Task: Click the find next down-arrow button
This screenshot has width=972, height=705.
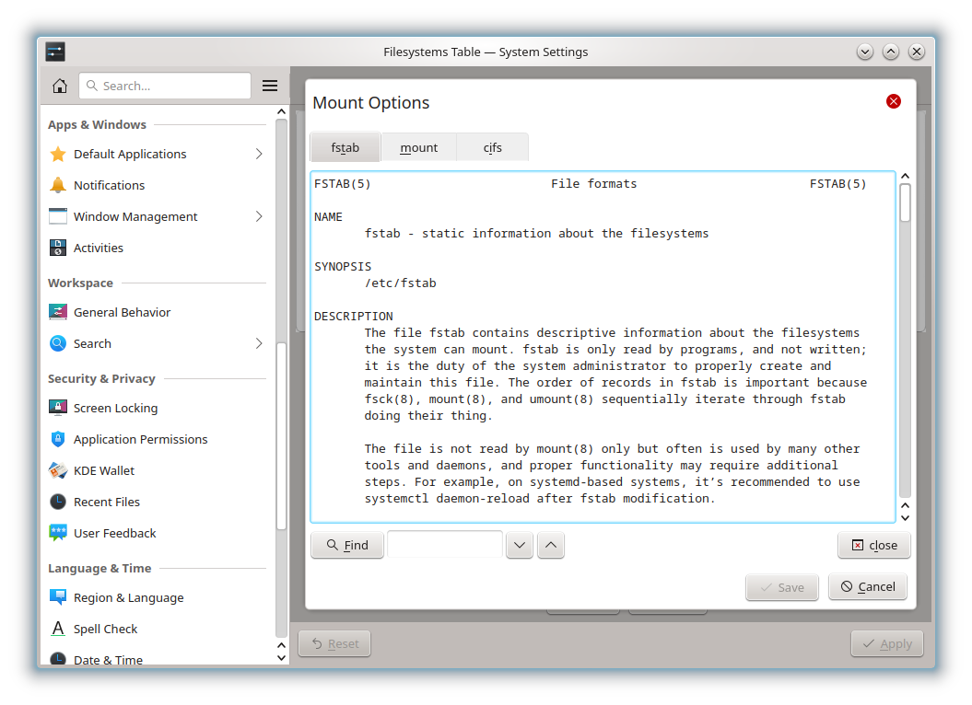Action: 520,545
